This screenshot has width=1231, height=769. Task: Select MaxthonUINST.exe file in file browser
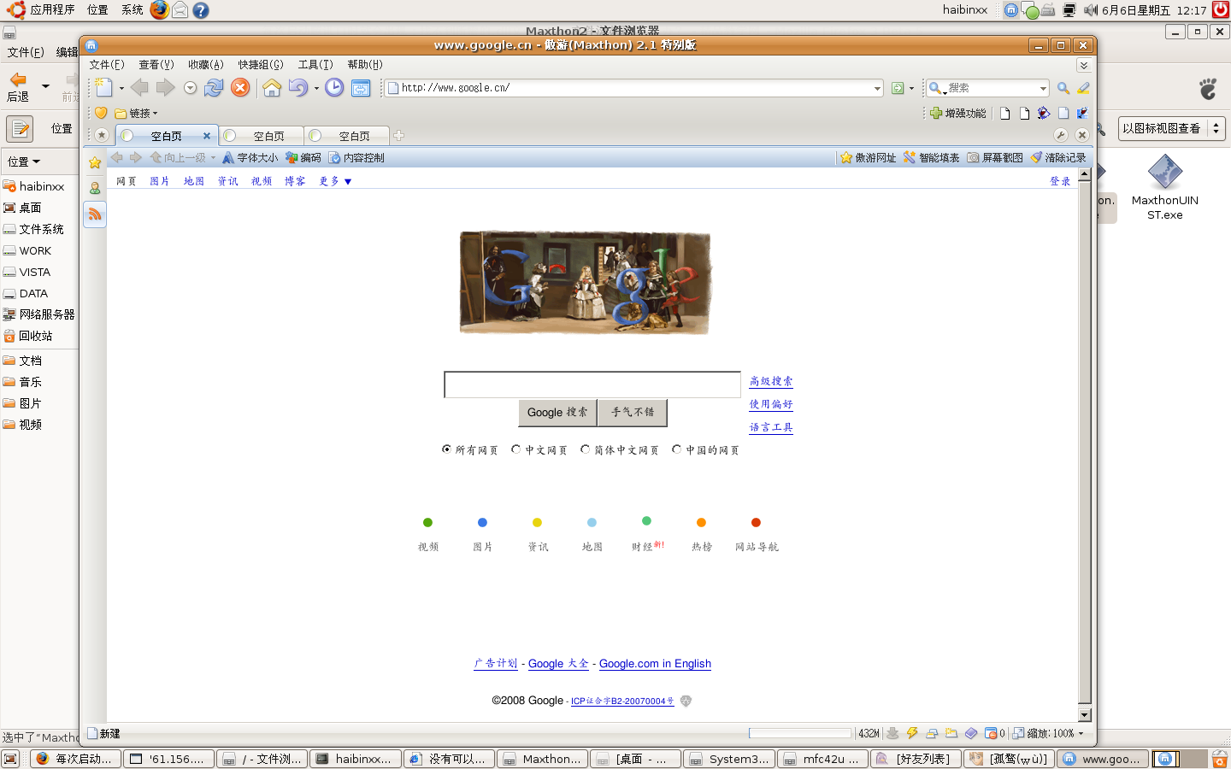1165,188
